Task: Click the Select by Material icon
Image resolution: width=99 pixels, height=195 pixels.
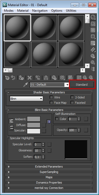Action: point(93,62)
